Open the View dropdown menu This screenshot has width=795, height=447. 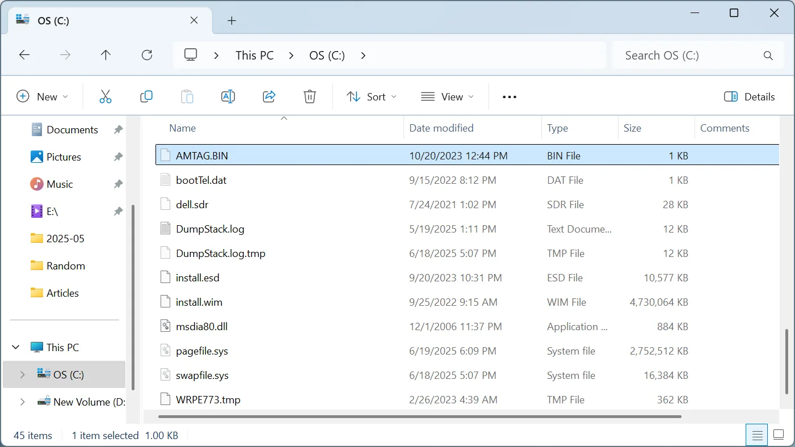click(x=447, y=97)
